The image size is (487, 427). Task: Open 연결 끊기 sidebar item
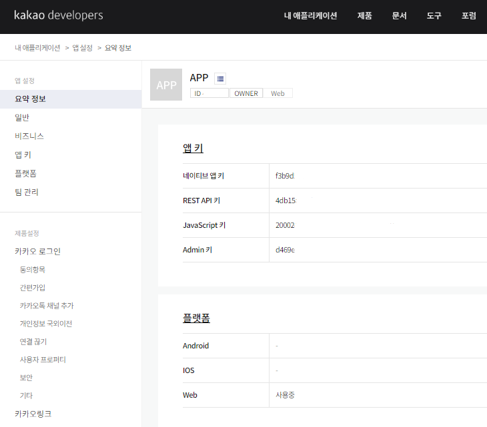[33, 342]
